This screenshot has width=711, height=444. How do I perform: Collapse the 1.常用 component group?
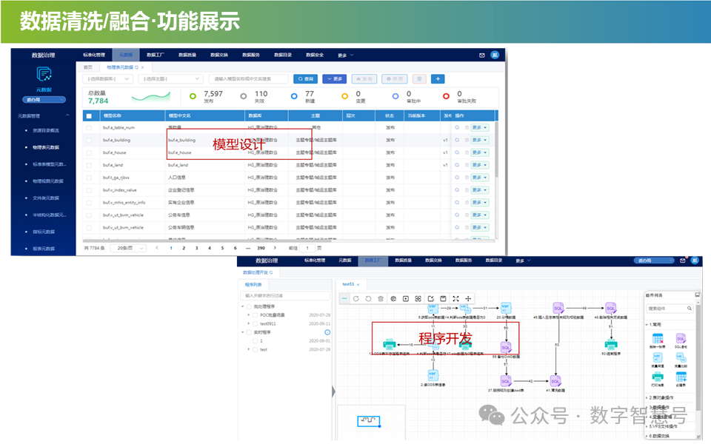647,324
